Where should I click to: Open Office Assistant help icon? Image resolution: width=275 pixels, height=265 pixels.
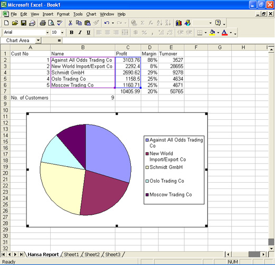tap(218, 23)
